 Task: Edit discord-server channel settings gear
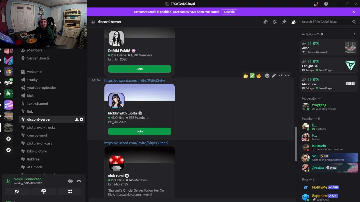coord(82,120)
